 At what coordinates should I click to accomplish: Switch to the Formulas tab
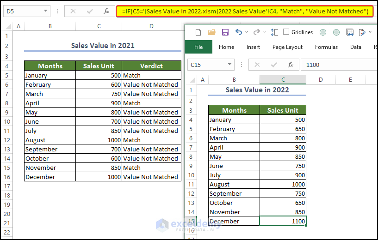point(326,47)
